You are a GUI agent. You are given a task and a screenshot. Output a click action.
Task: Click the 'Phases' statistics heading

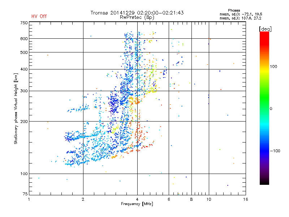tap(234, 10)
